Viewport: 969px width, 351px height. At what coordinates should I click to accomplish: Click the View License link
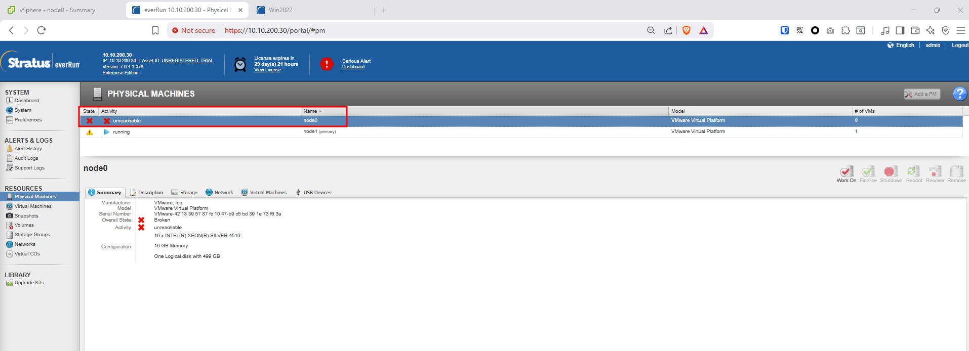point(267,70)
